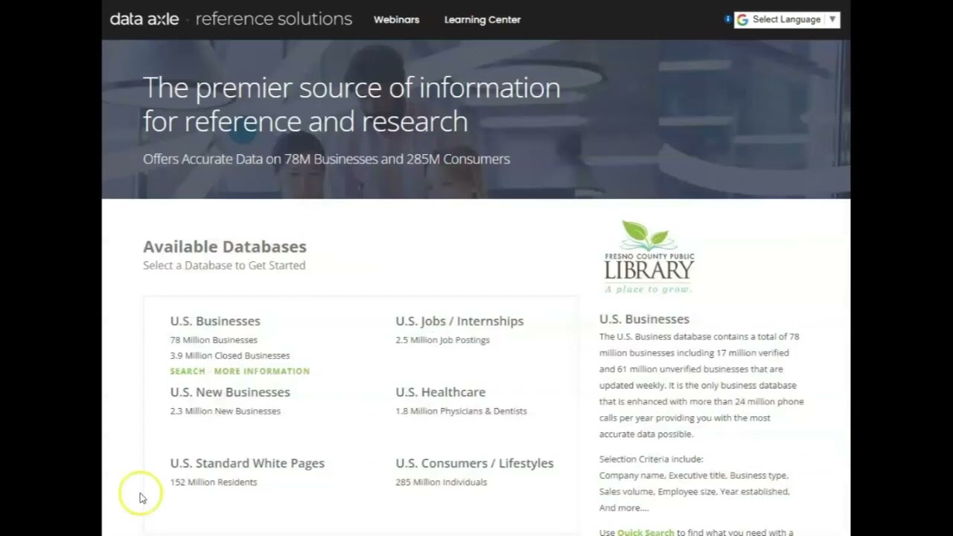The height and width of the screenshot is (536, 953).
Task: Click the Google icon in language selector
Action: coord(742,20)
